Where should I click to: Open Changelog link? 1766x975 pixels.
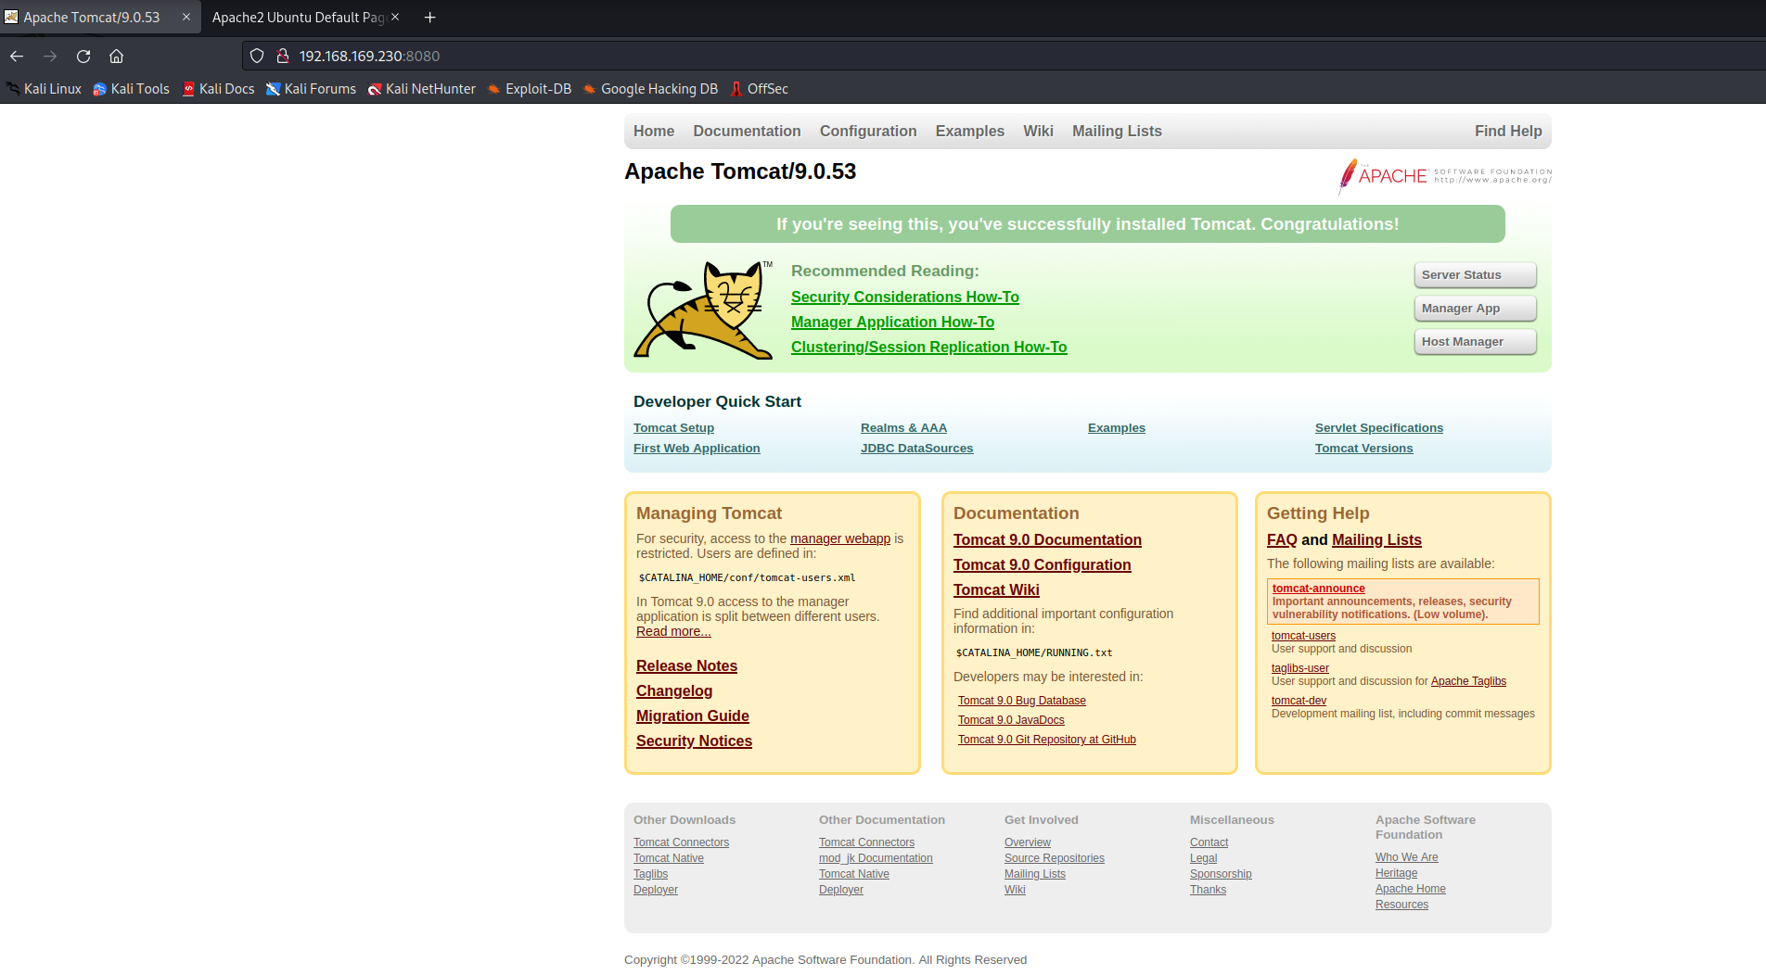click(674, 691)
